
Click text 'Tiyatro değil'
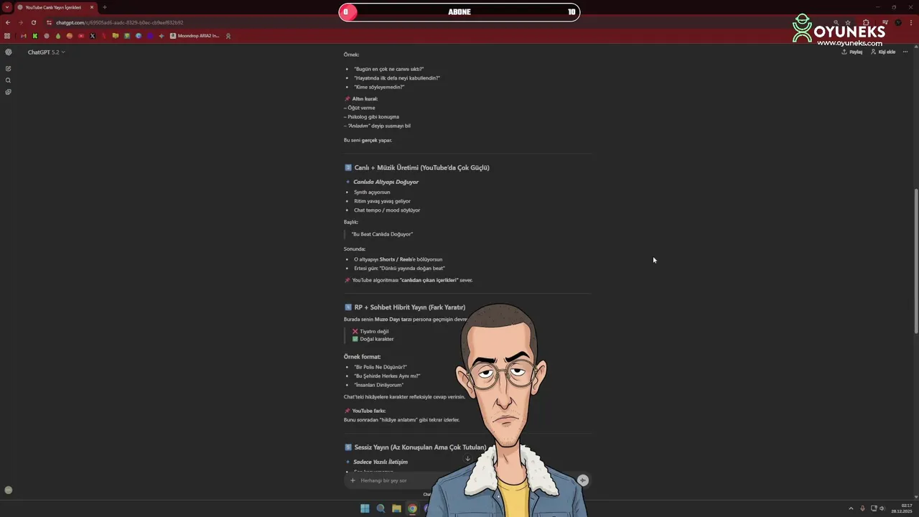(374, 332)
